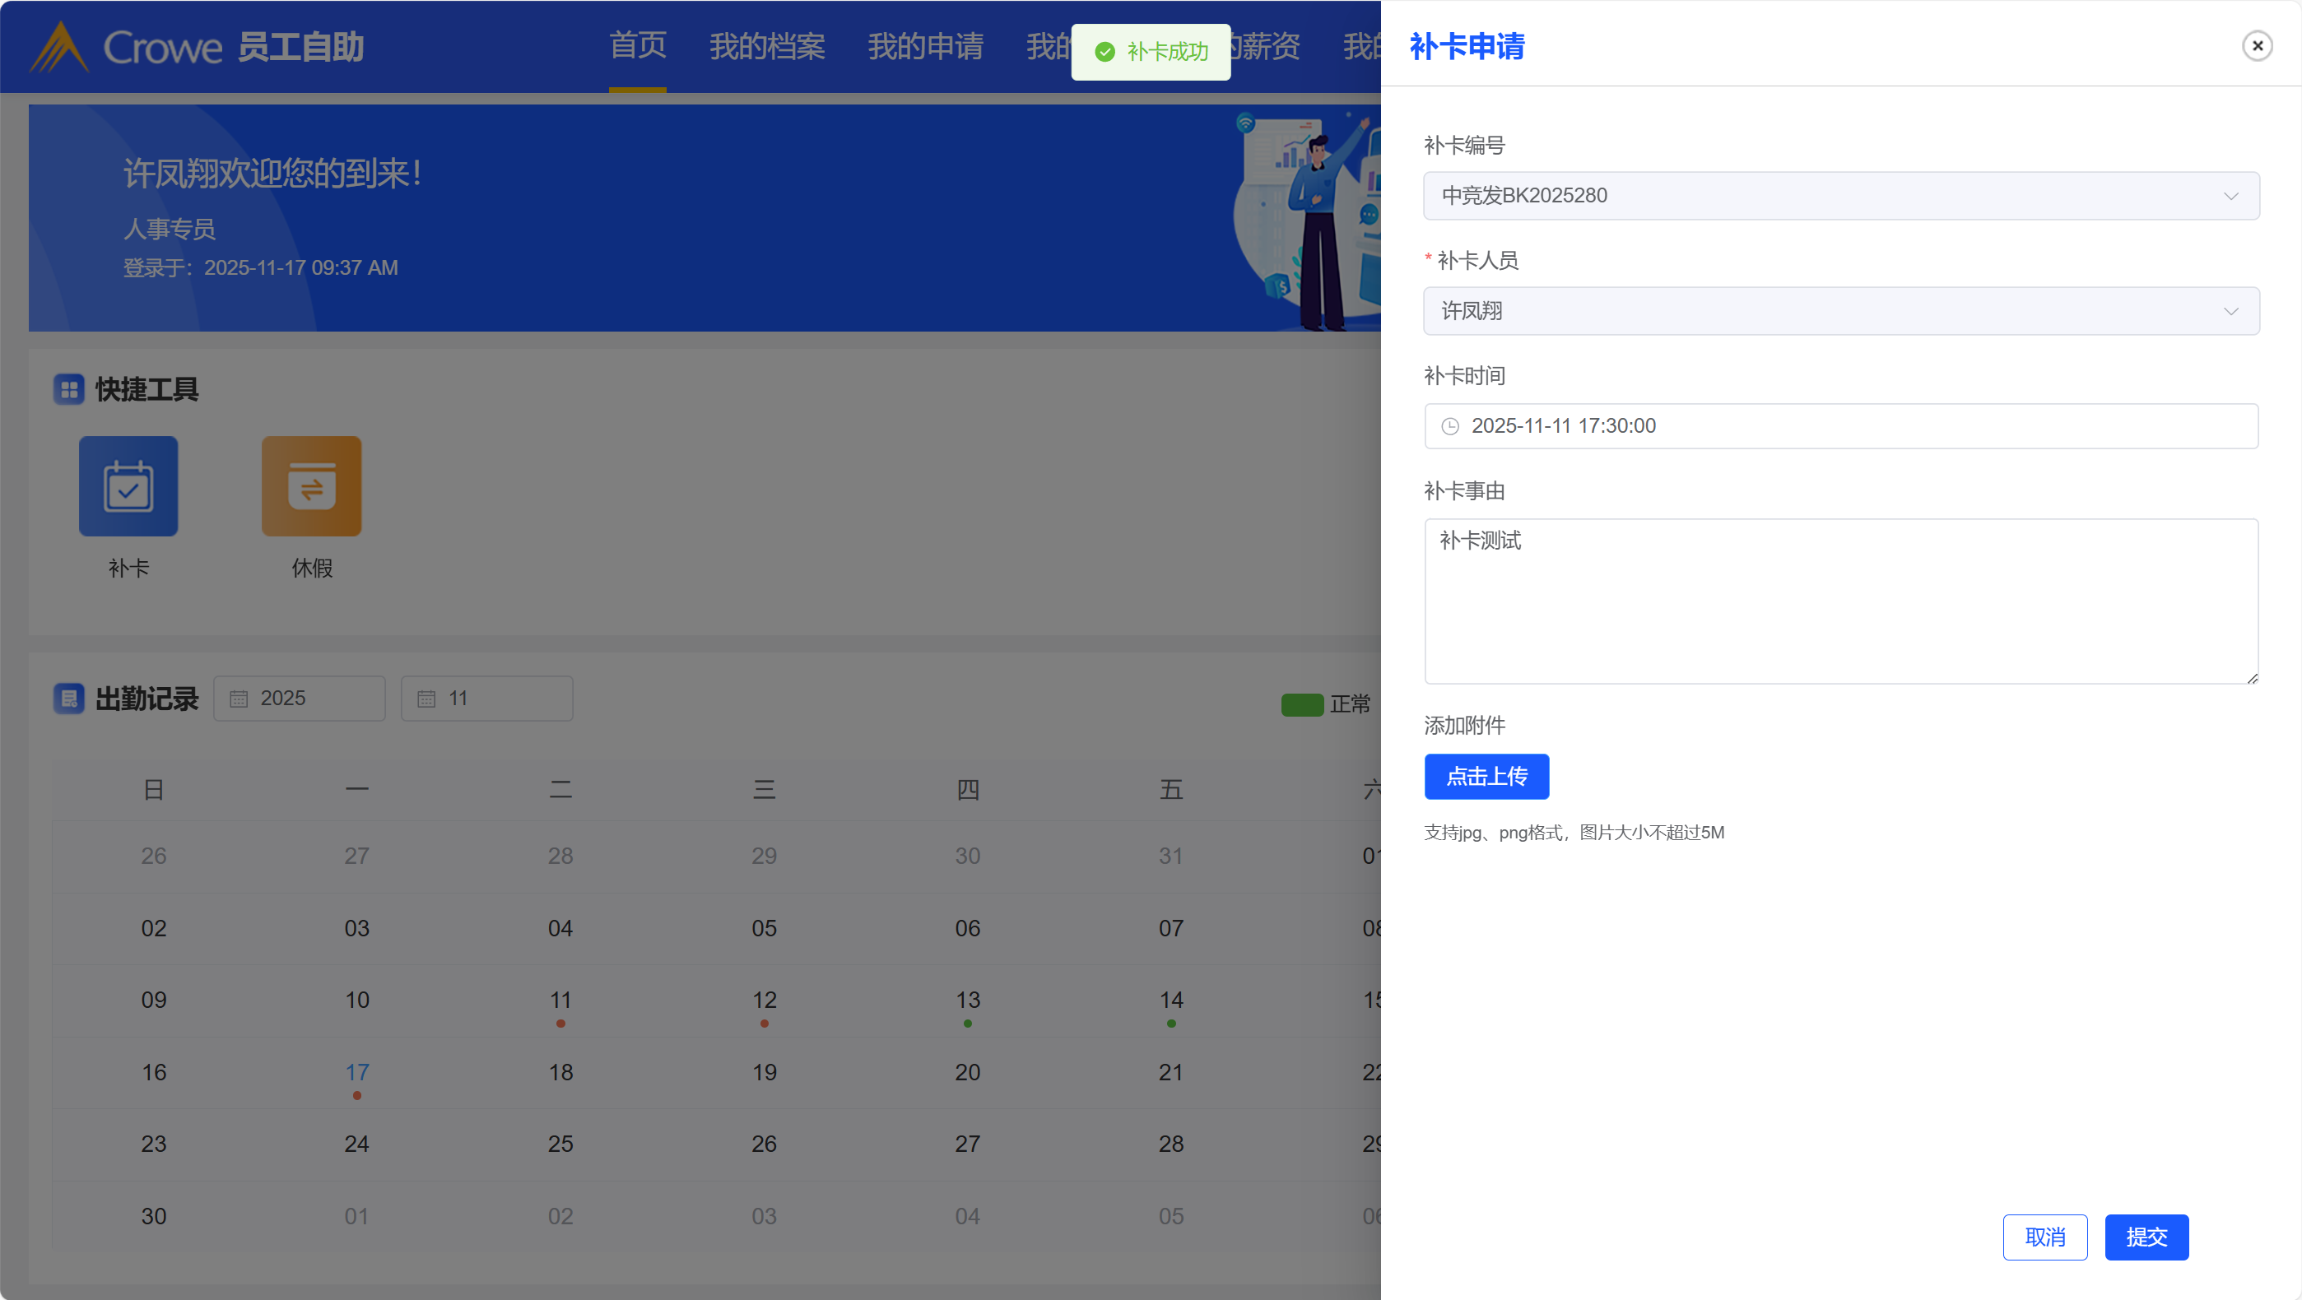2302x1300 pixels.
Task: Open the 休假 quick tool icon
Action: click(x=311, y=486)
